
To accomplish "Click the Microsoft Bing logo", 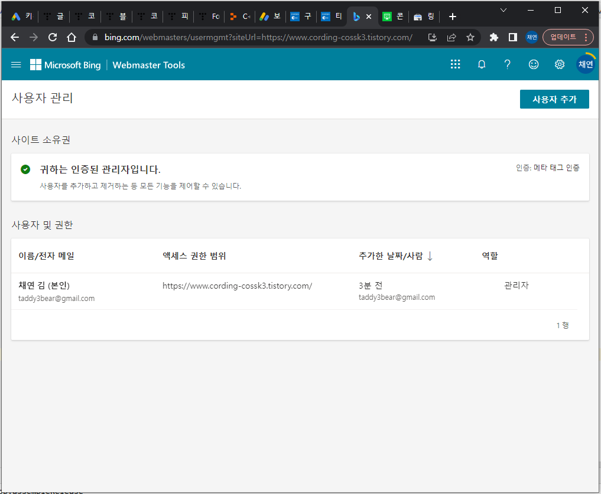I will click(x=66, y=65).
